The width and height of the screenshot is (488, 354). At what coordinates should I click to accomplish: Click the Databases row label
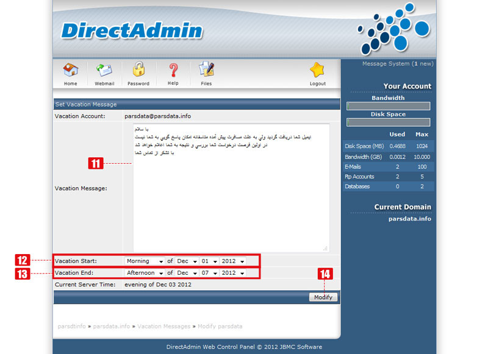[x=357, y=186]
